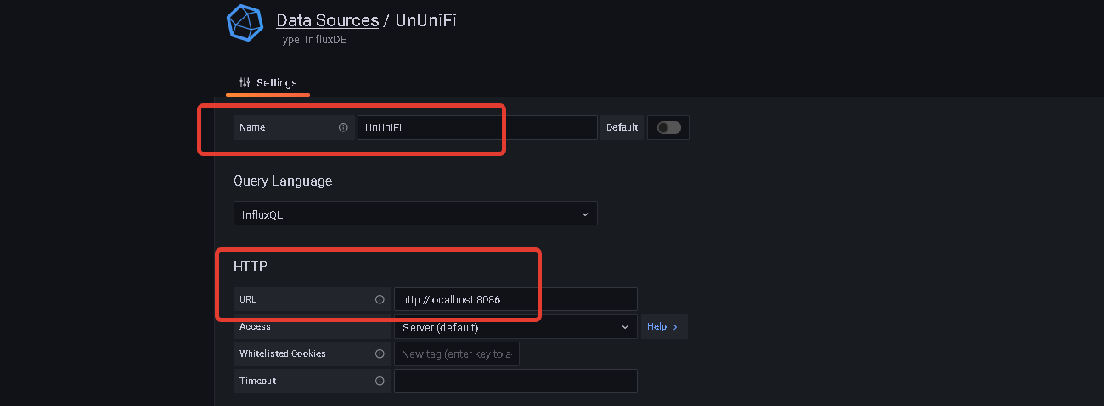Screen dimensions: 1104x406
Task: Click the Name field label
Action: click(252, 127)
